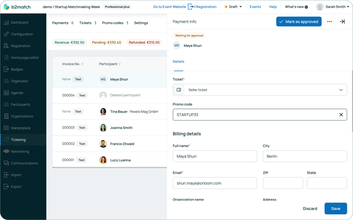Screen dimensions: 353x220
Task: Clear the STARTUP33 promo code
Action: click(x=341, y=115)
